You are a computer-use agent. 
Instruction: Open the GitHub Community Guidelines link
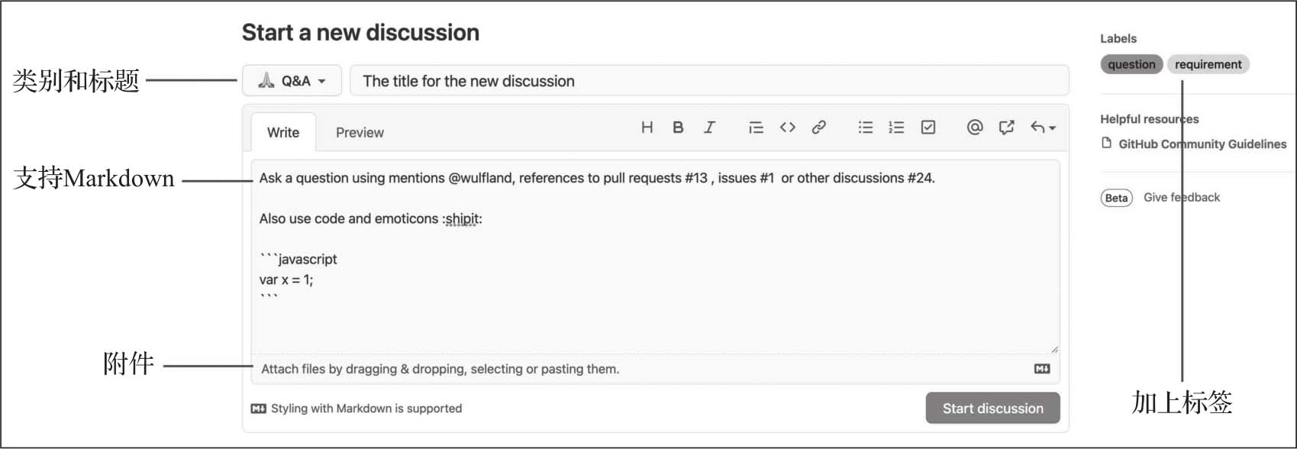[1202, 144]
